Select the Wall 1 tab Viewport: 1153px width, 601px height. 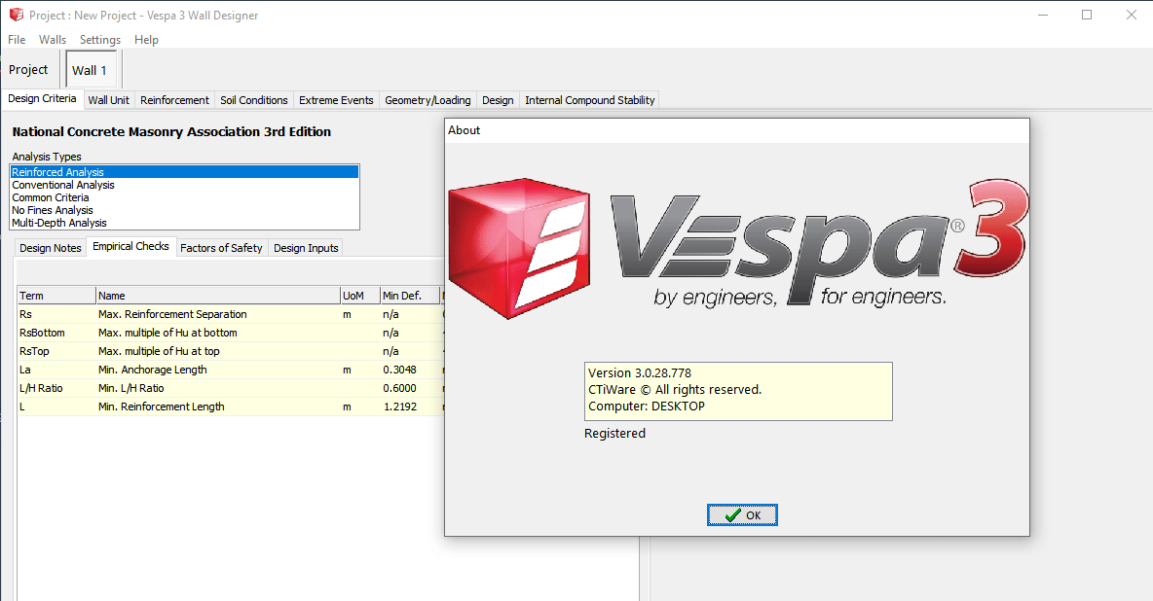[90, 71]
